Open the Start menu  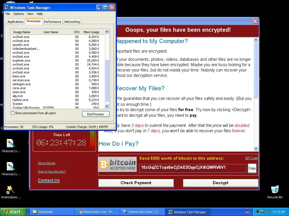click(x=13, y=212)
